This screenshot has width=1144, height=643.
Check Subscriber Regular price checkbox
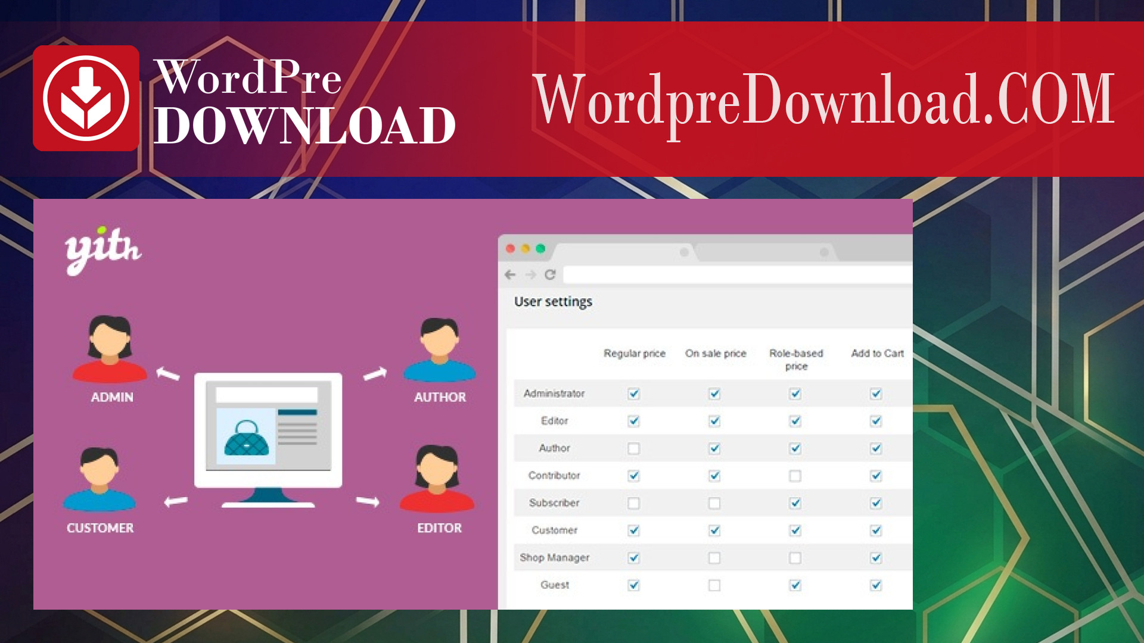[x=634, y=503]
